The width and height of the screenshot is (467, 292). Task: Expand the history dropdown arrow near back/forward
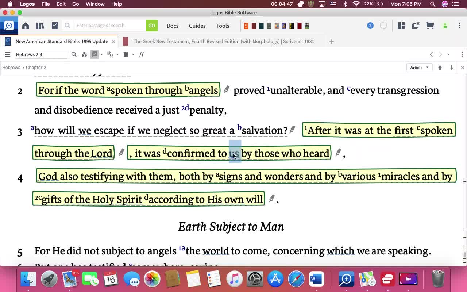point(448,54)
